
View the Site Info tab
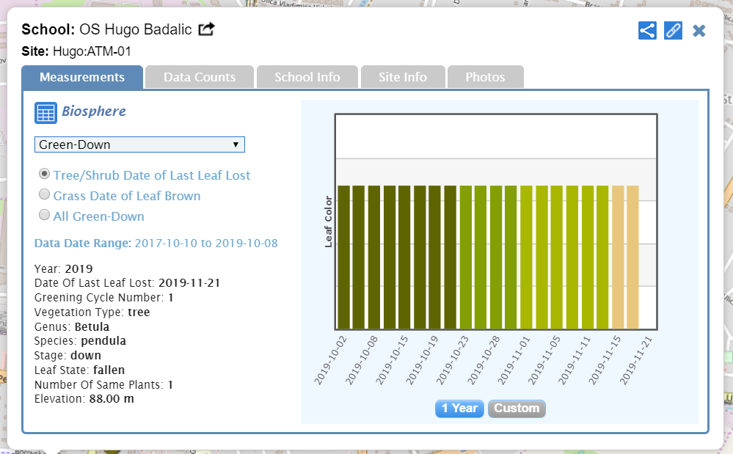pyautogui.click(x=403, y=77)
